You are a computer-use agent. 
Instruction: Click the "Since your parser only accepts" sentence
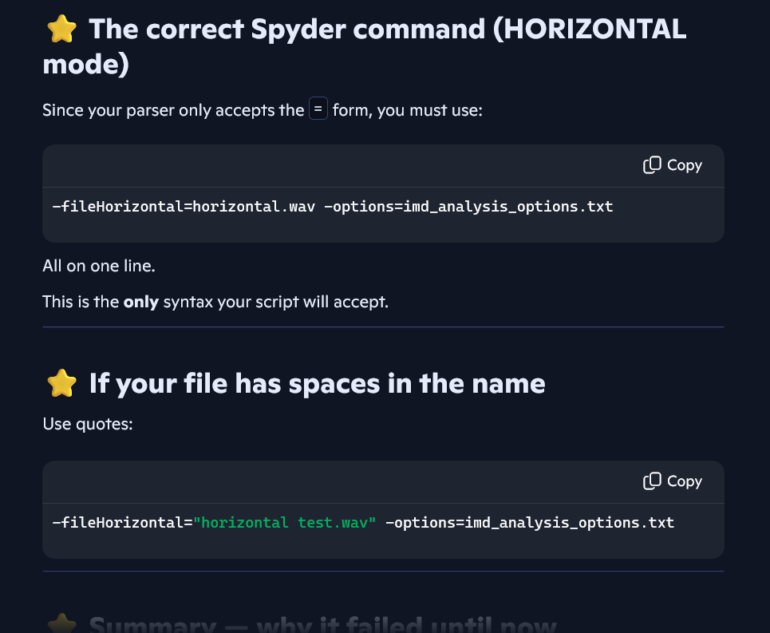[x=173, y=110]
